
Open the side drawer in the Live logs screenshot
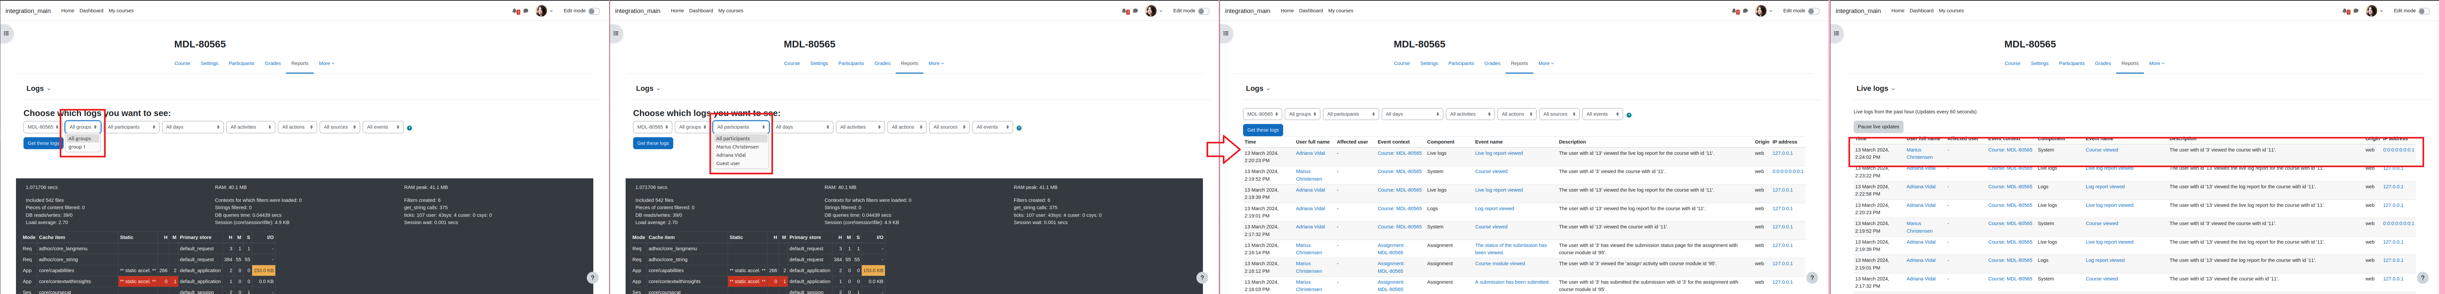point(1837,33)
